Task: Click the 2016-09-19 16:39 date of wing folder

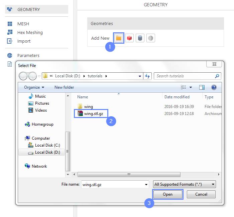Action: coord(179,107)
